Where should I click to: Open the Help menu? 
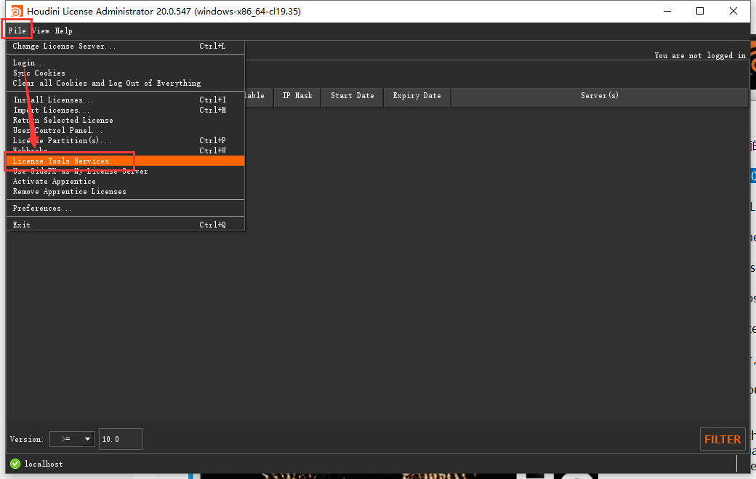pos(63,31)
